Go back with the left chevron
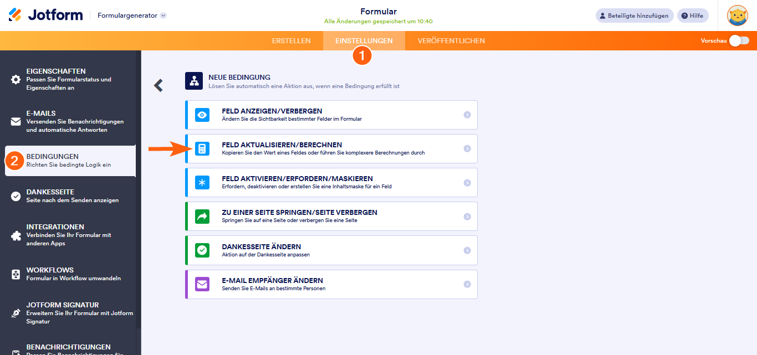The width and height of the screenshot is (757, 355). pyautogui.click(x=158, y=85)
